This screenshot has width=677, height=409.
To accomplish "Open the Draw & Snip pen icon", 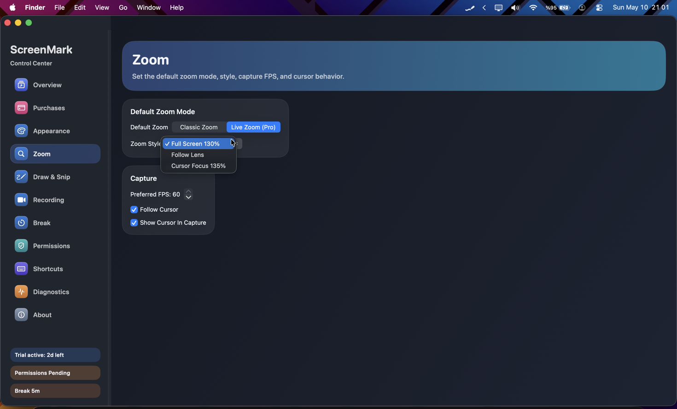I will point(21,177).
